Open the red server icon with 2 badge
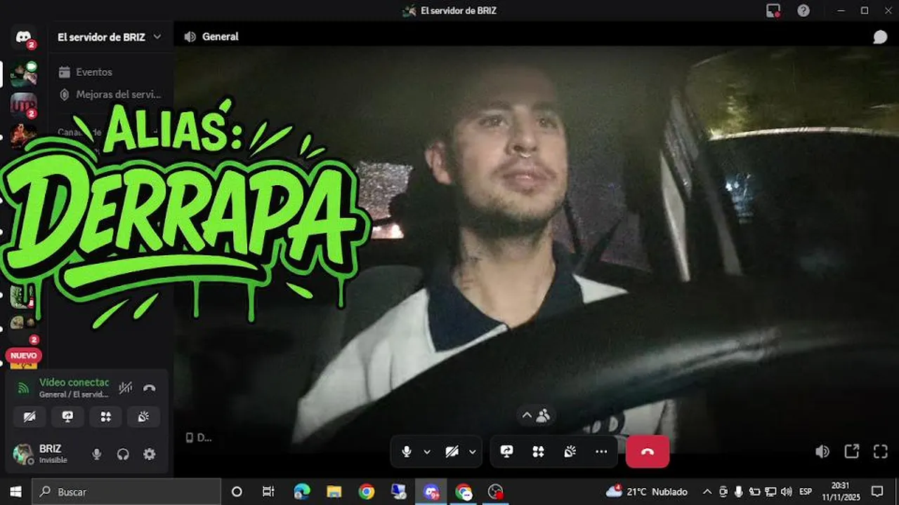 point(23,105)
